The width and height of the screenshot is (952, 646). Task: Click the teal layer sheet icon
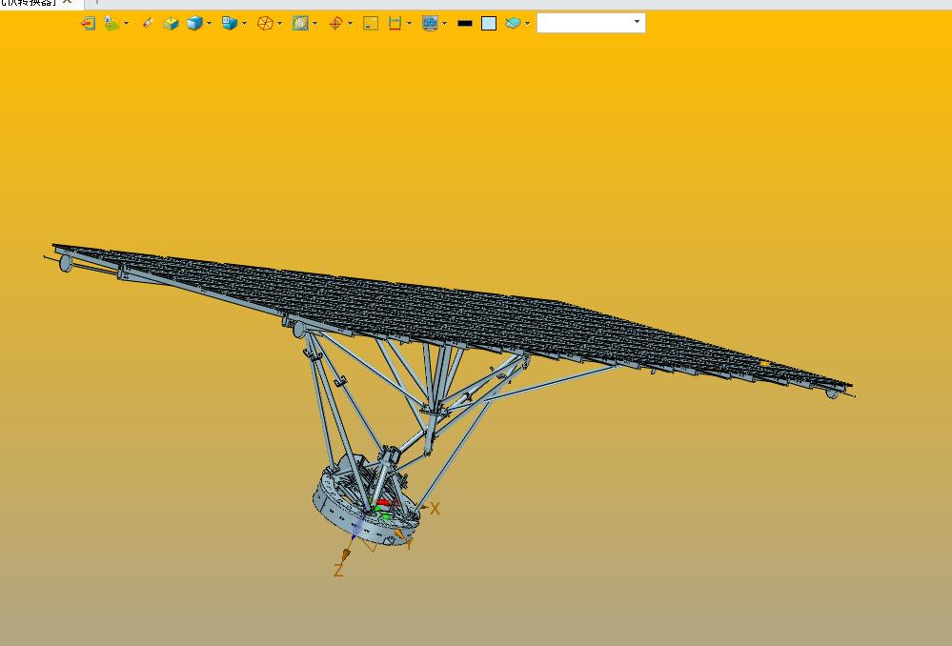click(x=513, y=23)
